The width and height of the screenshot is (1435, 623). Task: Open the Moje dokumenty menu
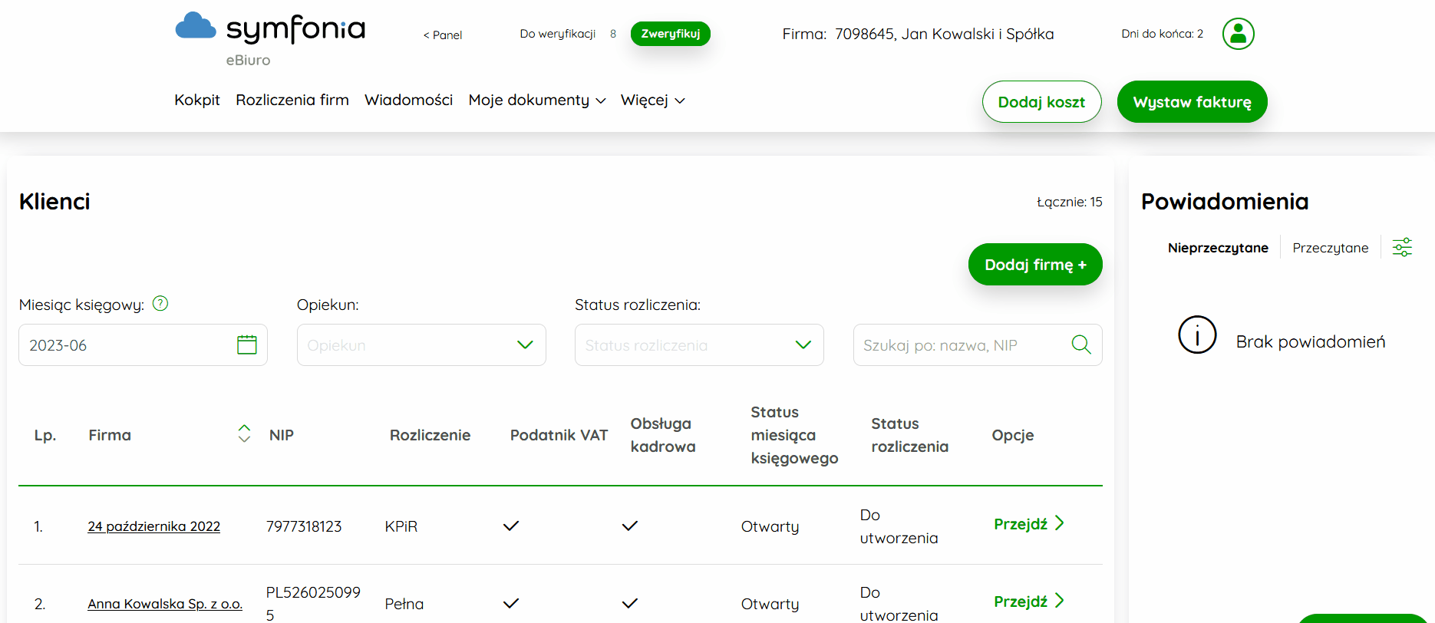pyautogui.click(x=537, y=100)
